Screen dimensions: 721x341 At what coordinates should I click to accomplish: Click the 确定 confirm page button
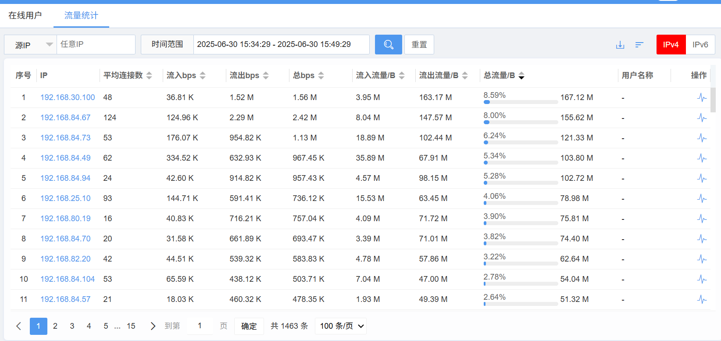pos(249,326)
